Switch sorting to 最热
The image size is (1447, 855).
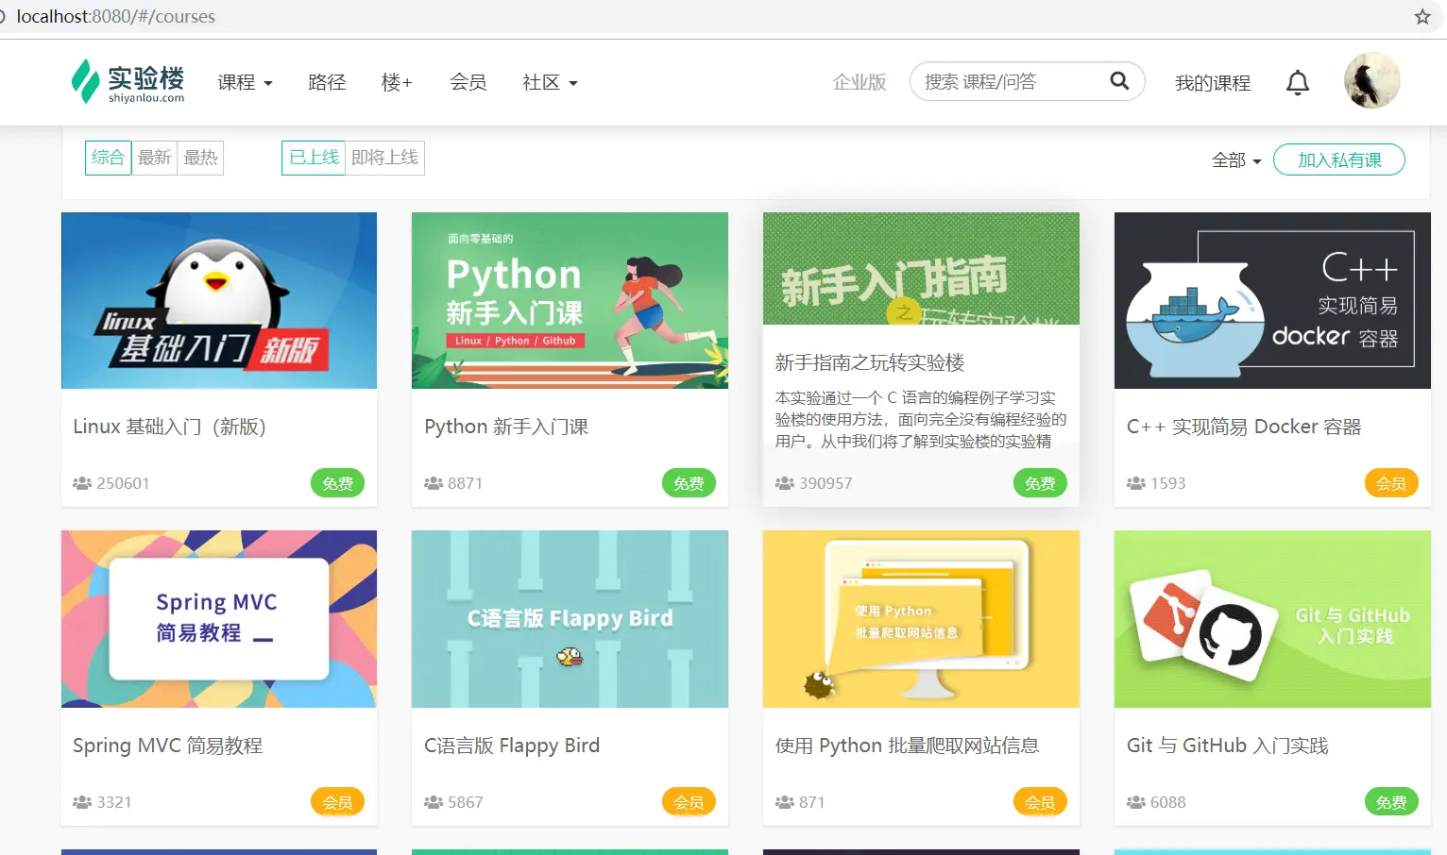(x=200, y=158)
